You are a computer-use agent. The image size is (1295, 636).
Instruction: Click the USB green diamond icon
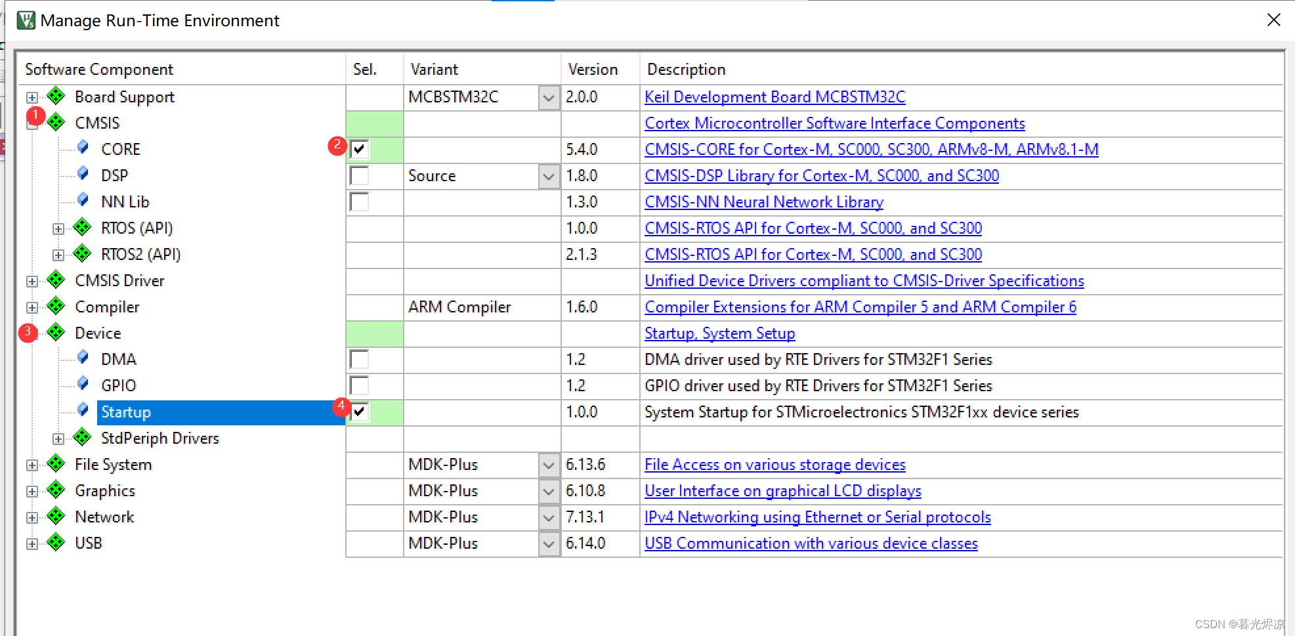click(56, 543)
